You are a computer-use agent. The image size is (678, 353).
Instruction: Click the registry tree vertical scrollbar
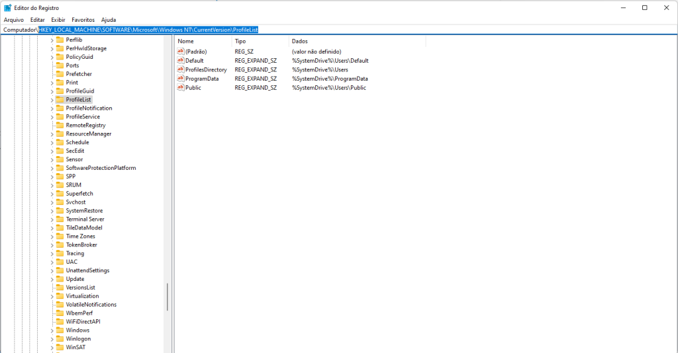(168, 297)
